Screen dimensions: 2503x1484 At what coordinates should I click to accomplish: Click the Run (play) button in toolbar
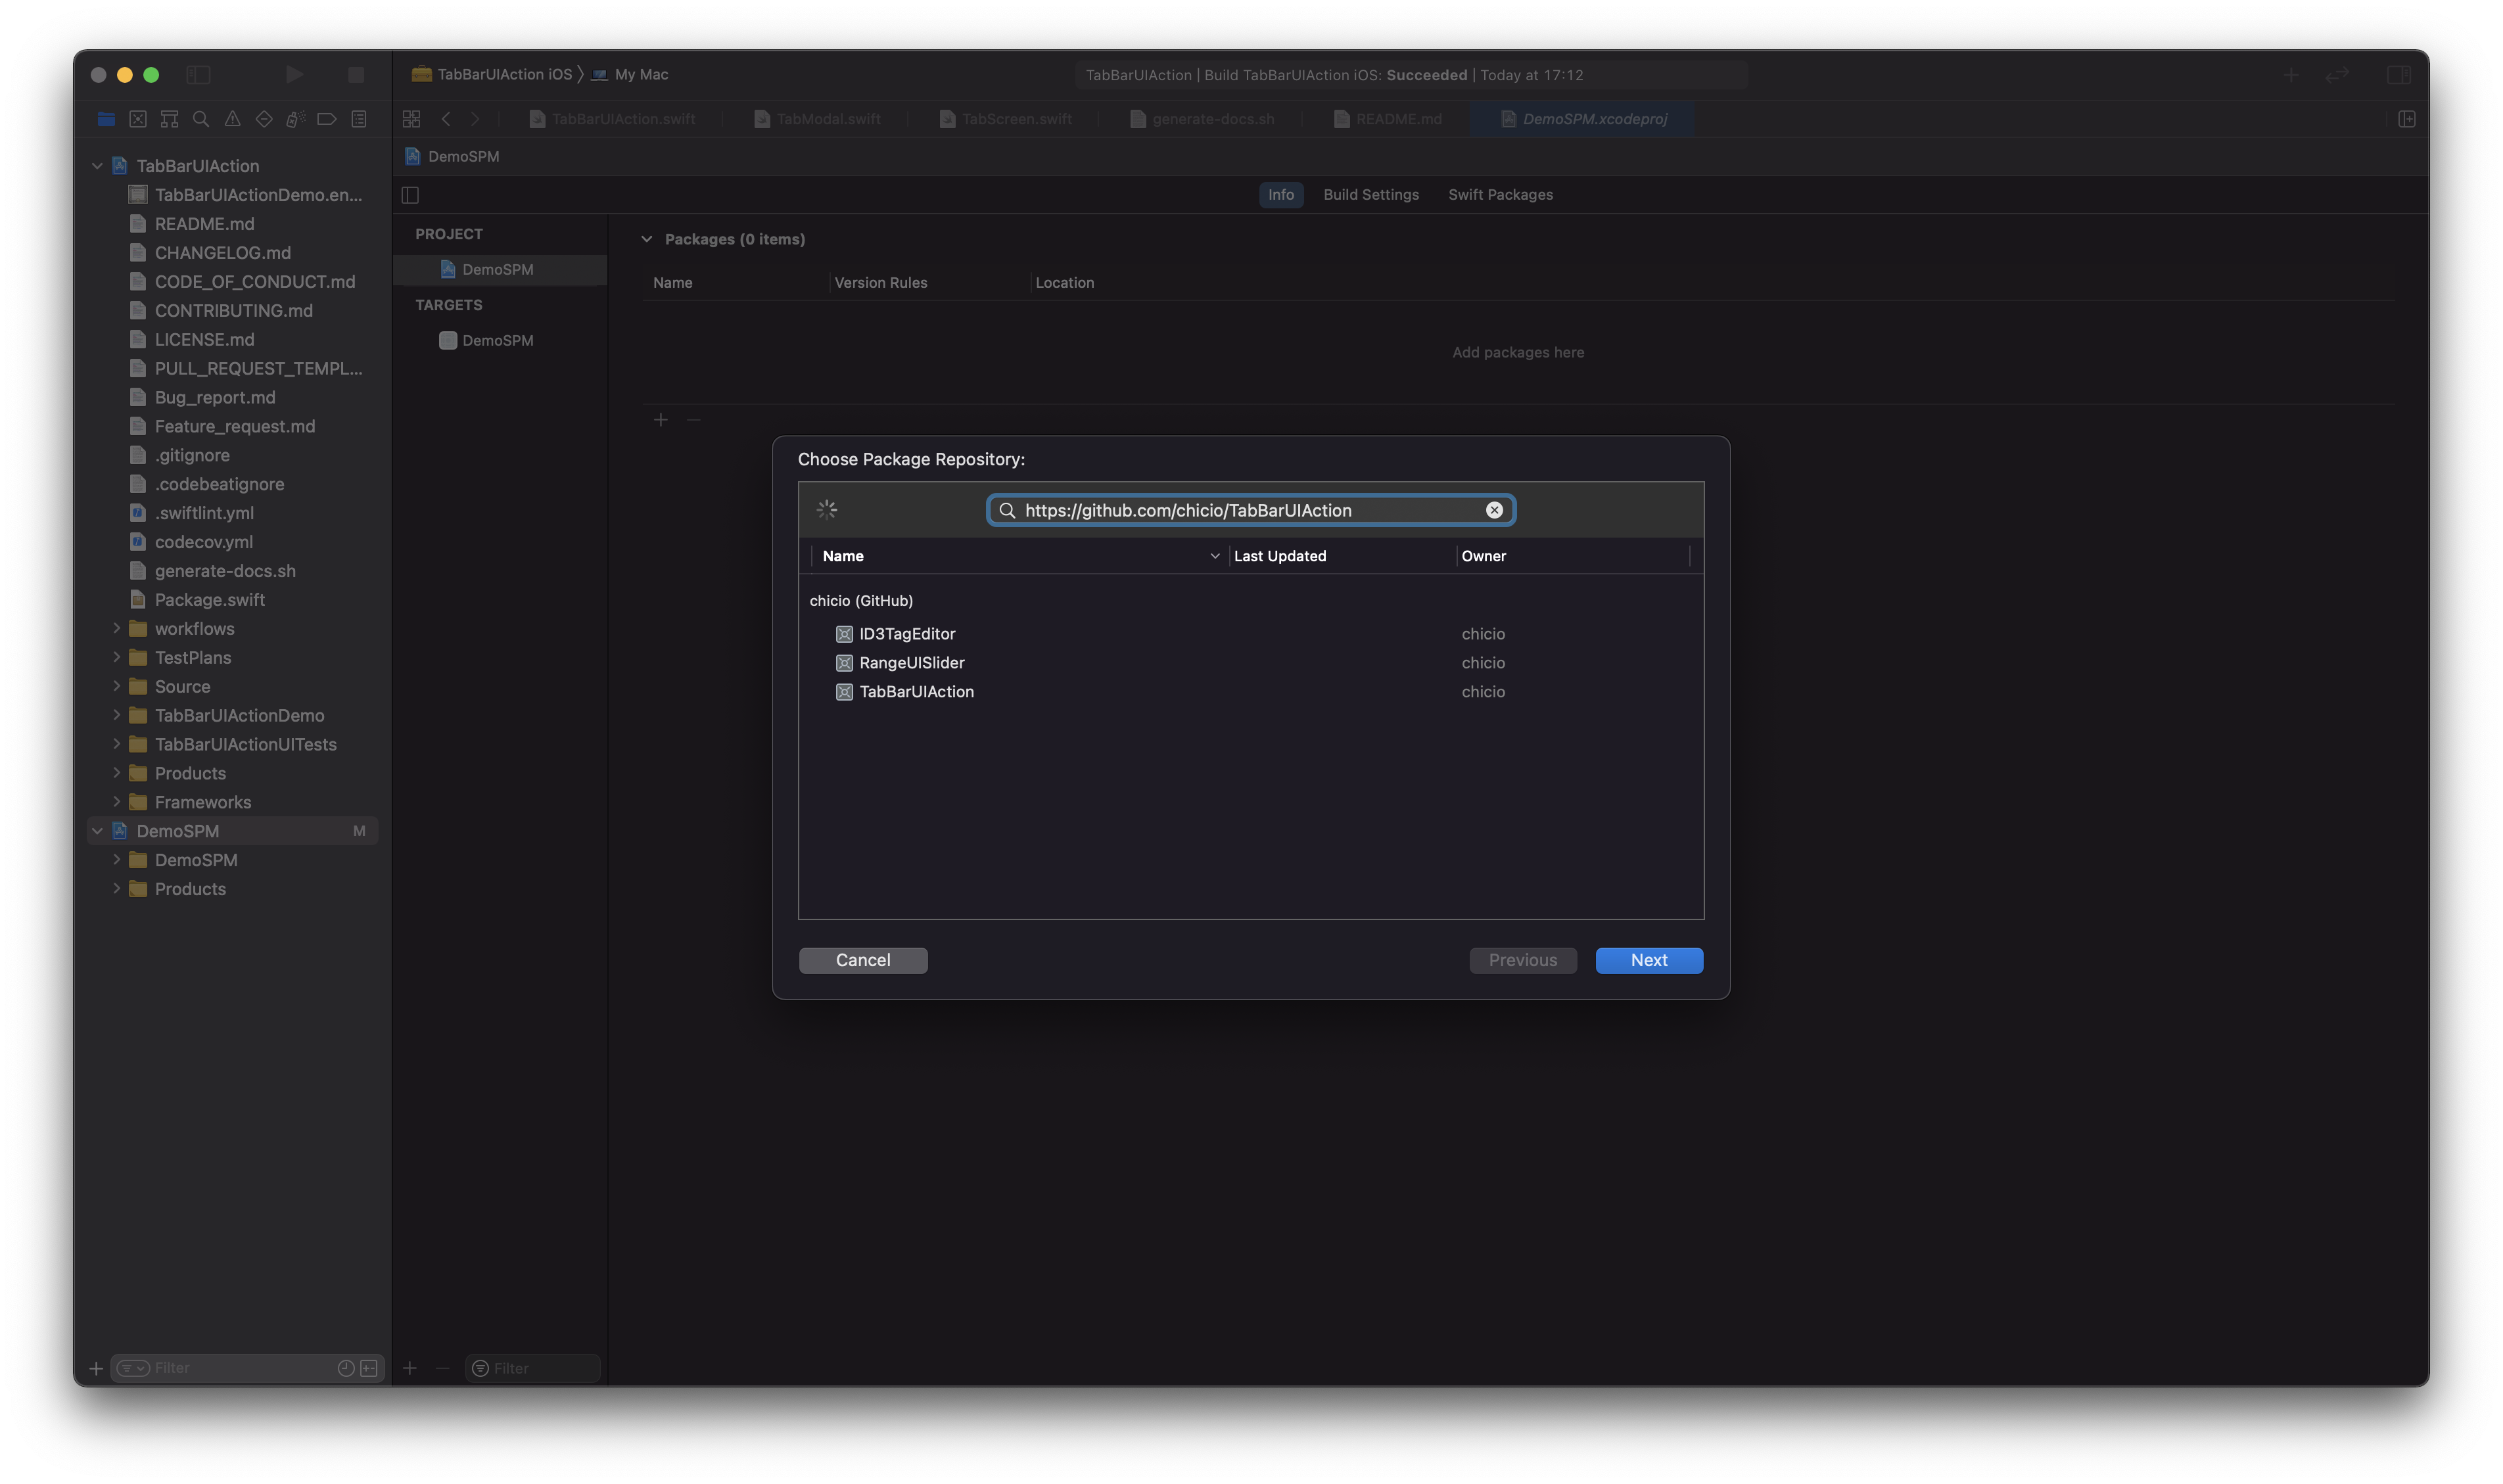point(294,75)
